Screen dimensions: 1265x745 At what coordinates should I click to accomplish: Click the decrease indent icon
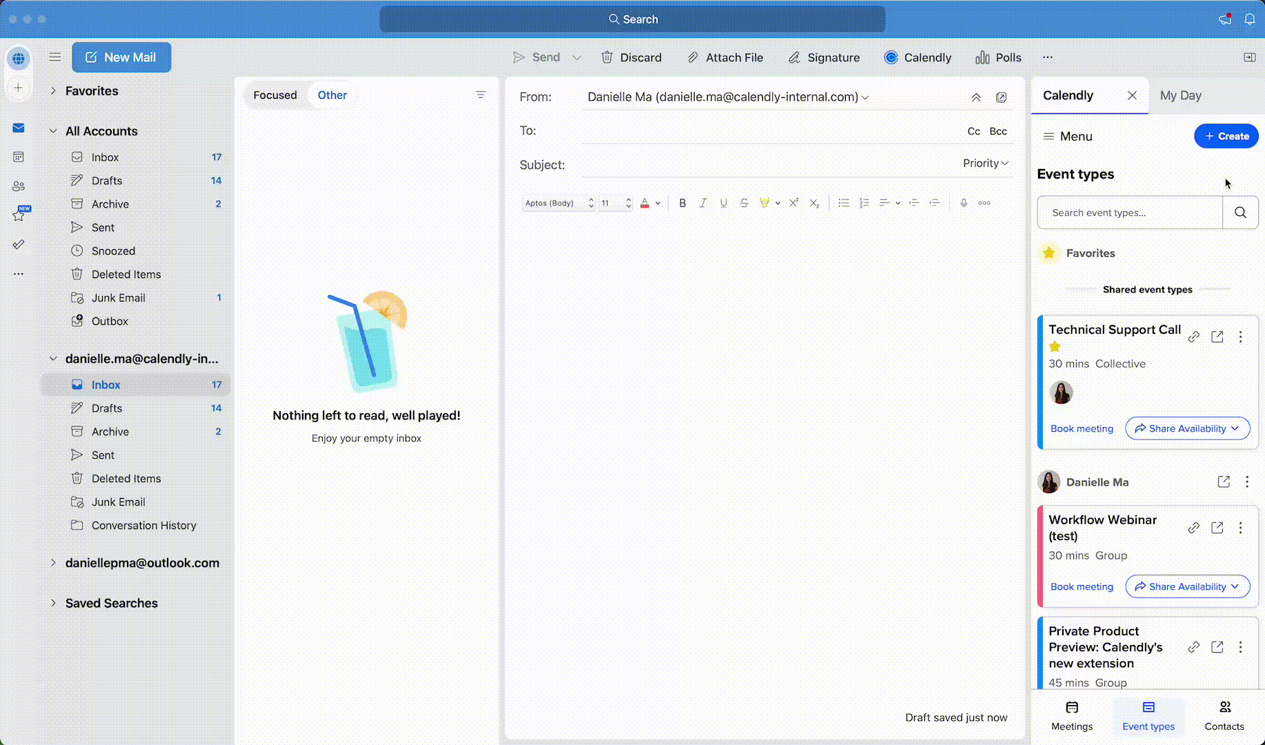click(x=913, y=203)
